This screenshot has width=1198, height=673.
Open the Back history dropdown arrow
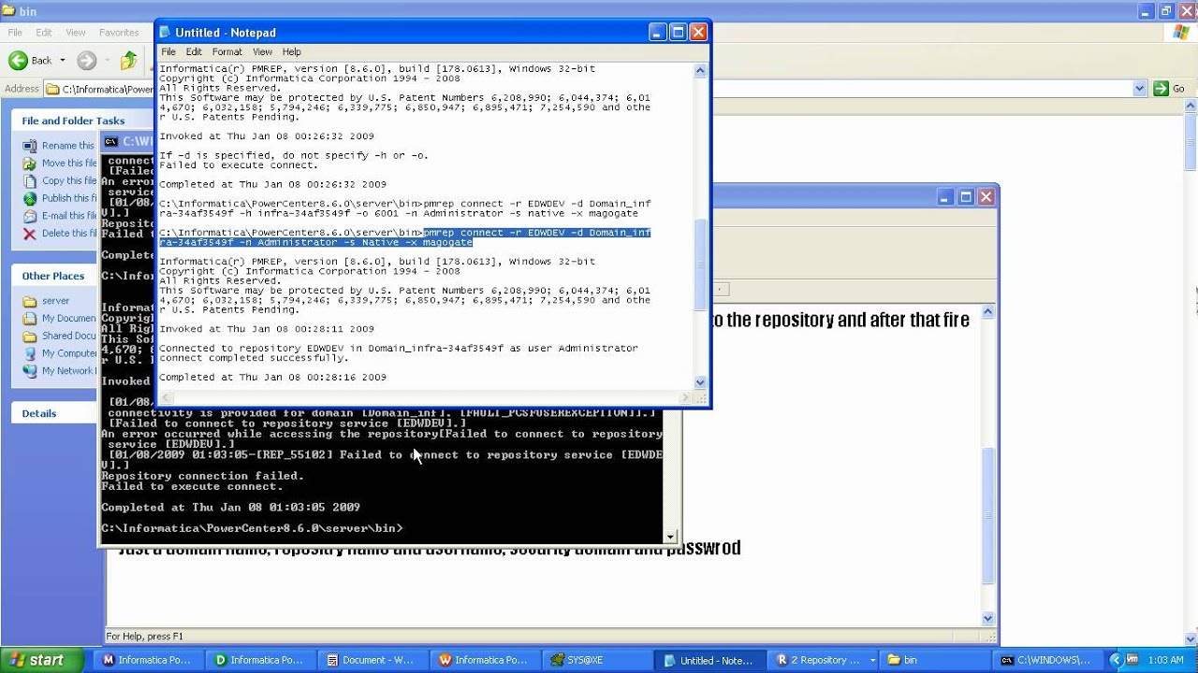[63, 61]
